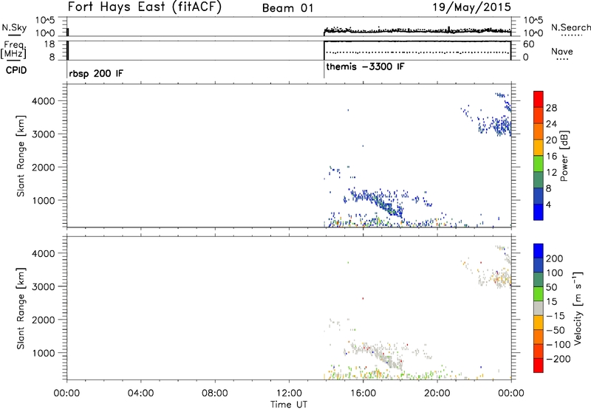Click the Time UT axis label
This screenshot has height=409, width=591.
click(289, 405)
